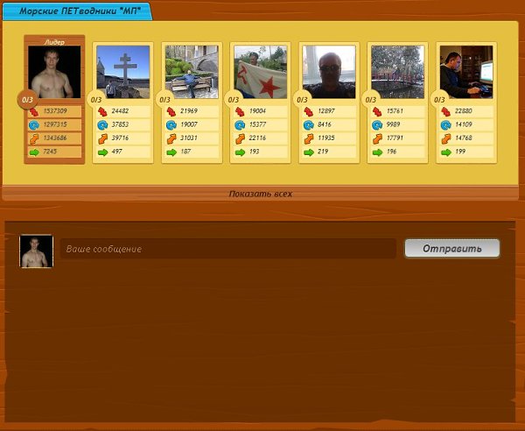Viewport: 525px width, 431px height.
Task: Click the red arrows icon beside 1537309
Action: (x=34, y=111)
